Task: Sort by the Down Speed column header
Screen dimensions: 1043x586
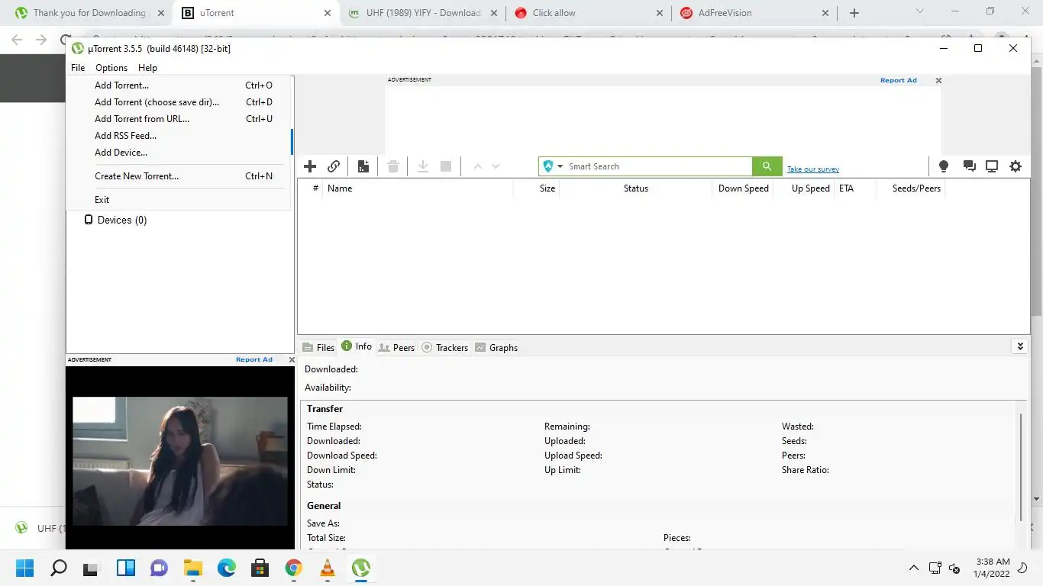Action: pyautogui.click(x=743, y=188)
